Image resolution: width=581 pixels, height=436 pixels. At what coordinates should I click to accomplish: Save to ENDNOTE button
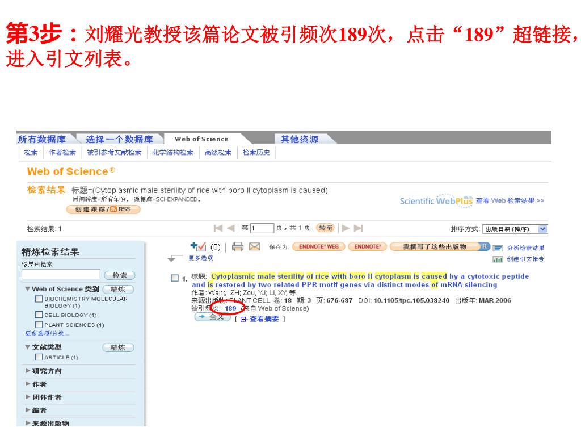click(367, 246)
